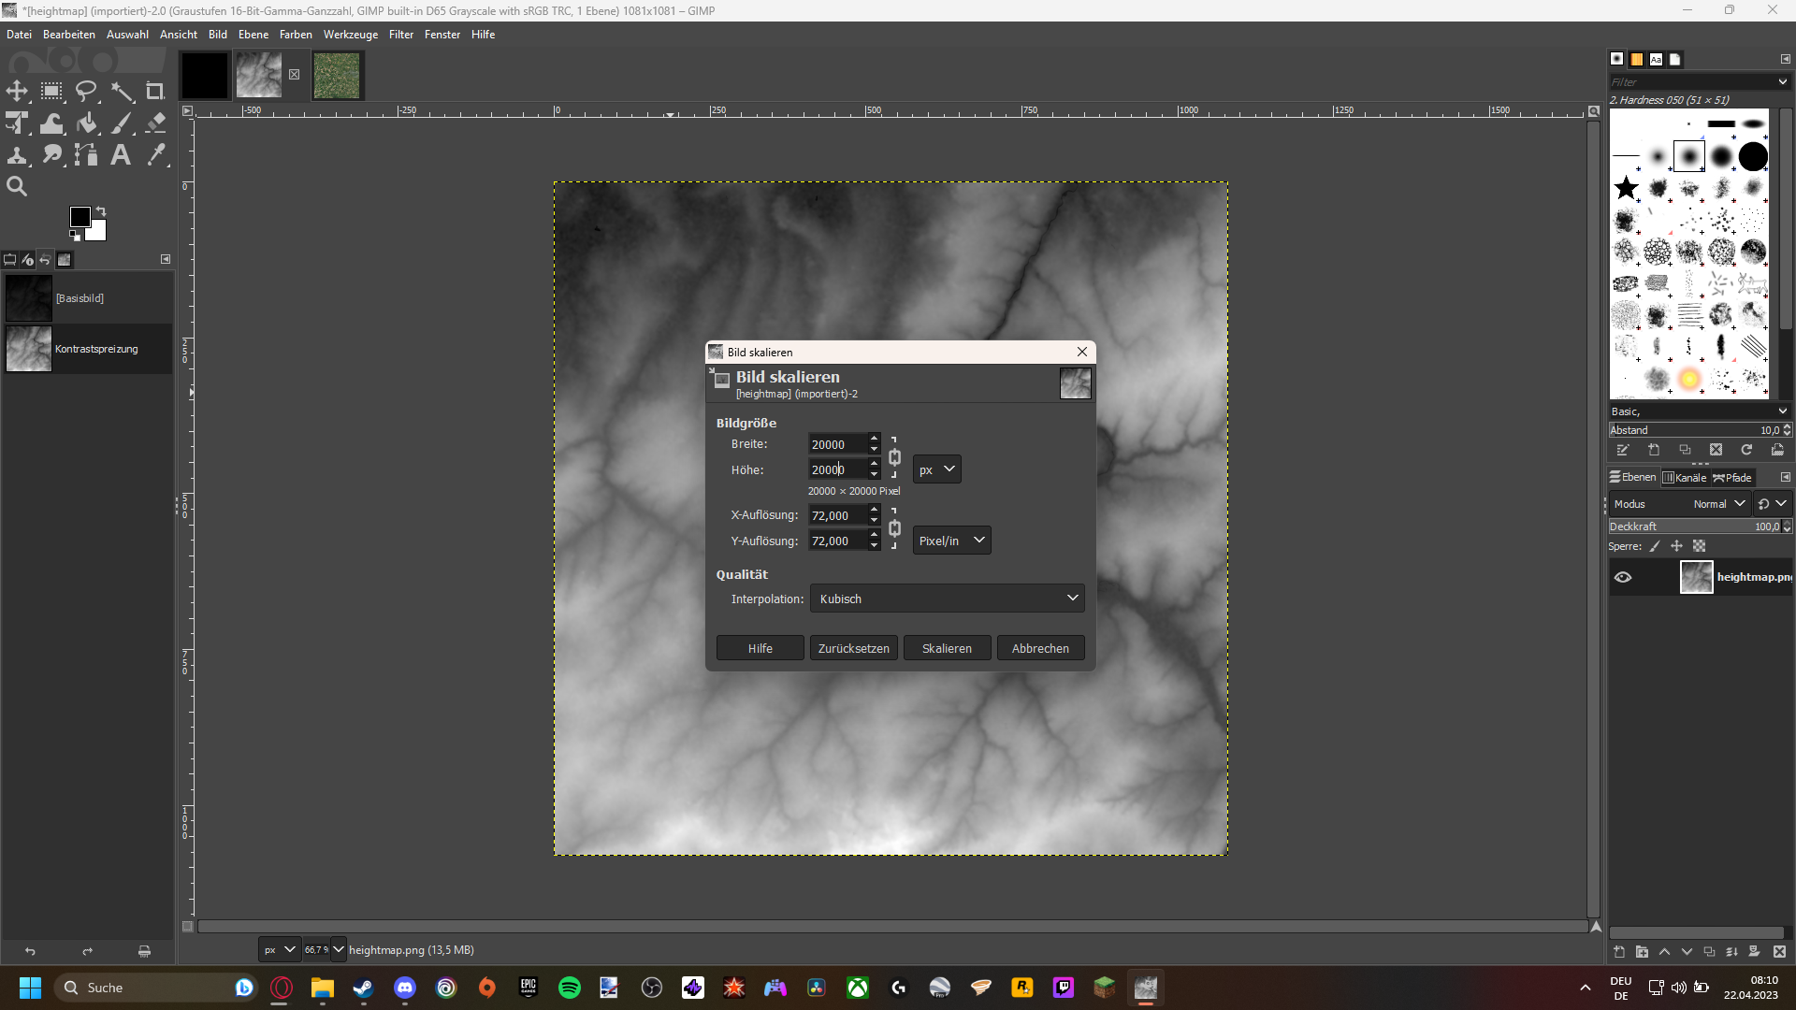Open the Interpolation dropdown showing Kubisch

[947, 599]
